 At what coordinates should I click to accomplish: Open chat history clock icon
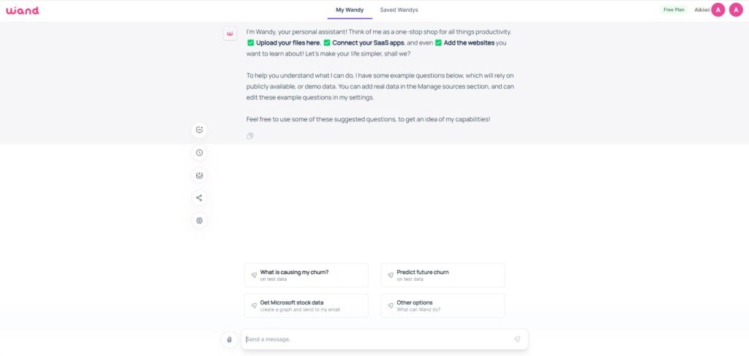tap(199, 153)
